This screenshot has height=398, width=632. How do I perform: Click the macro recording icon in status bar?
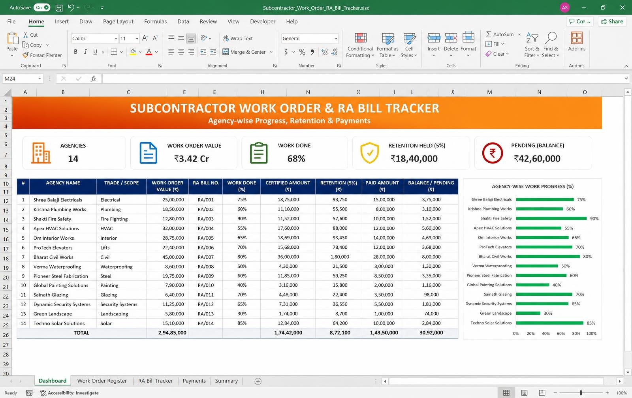(x=29, y=393)
